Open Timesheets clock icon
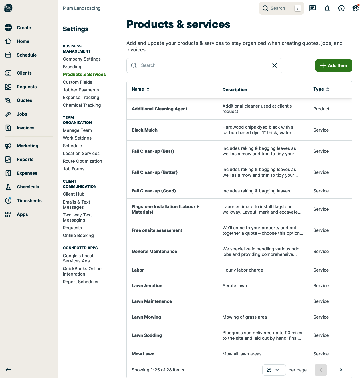Viewport: 363px width, 378px height. [8, 201]
